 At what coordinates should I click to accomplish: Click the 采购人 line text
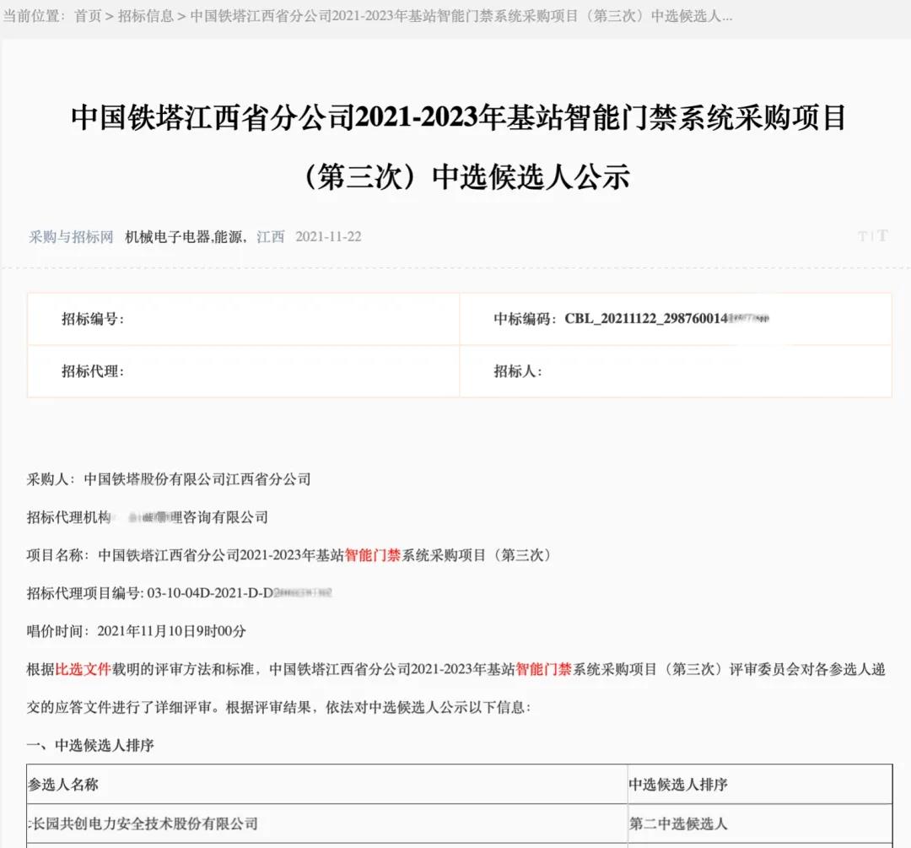pyautogui.click(x=169, y=479)
